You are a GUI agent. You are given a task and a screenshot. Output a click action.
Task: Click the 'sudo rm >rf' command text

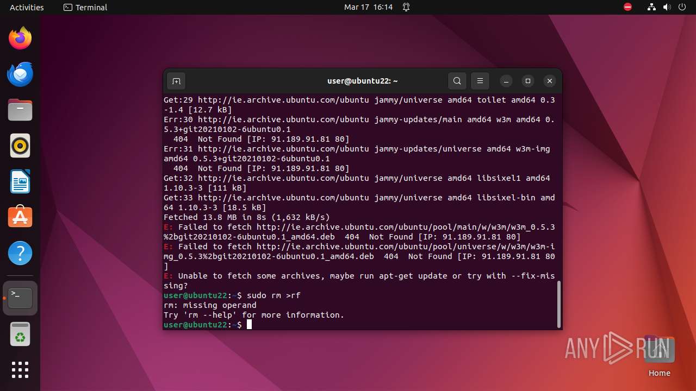click(274, 295)
